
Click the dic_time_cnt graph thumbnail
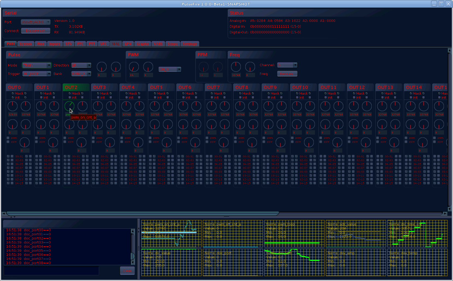[417, 233]
